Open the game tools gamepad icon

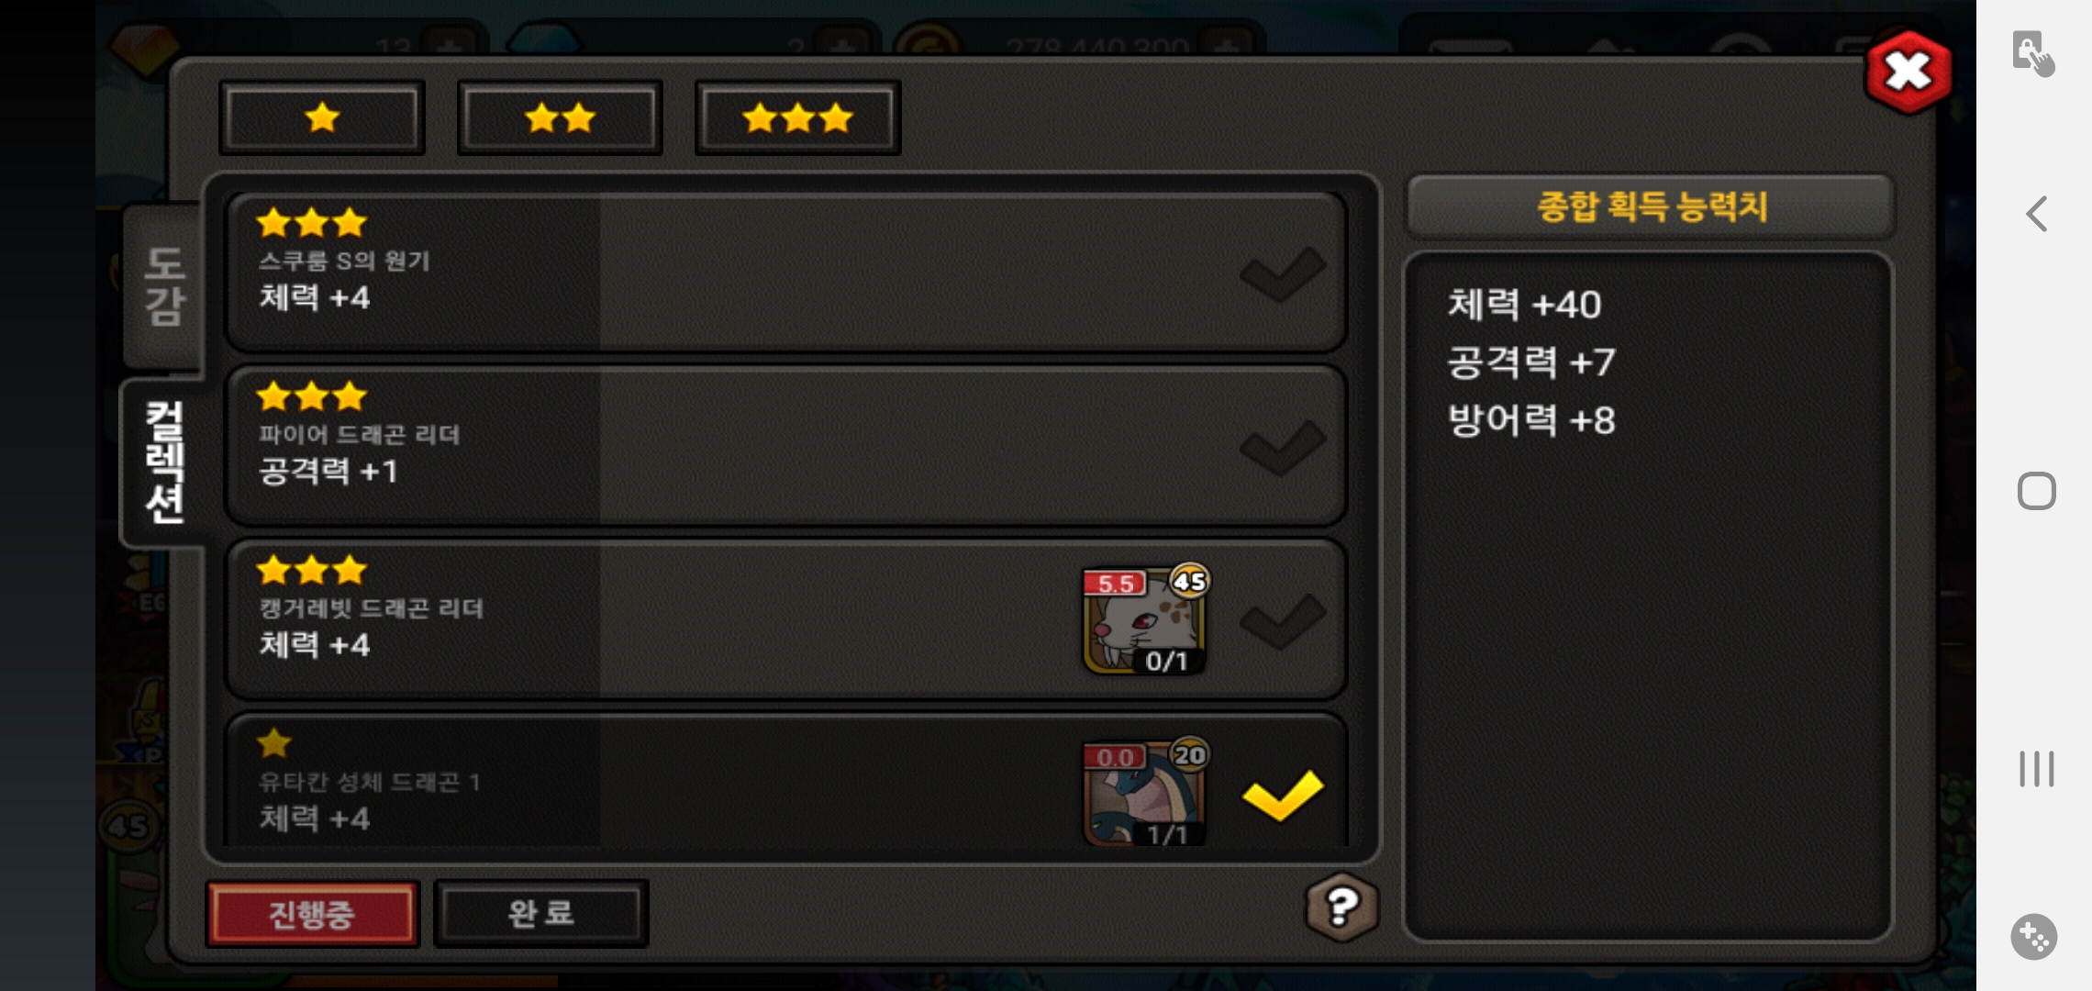click(2034, 937)
